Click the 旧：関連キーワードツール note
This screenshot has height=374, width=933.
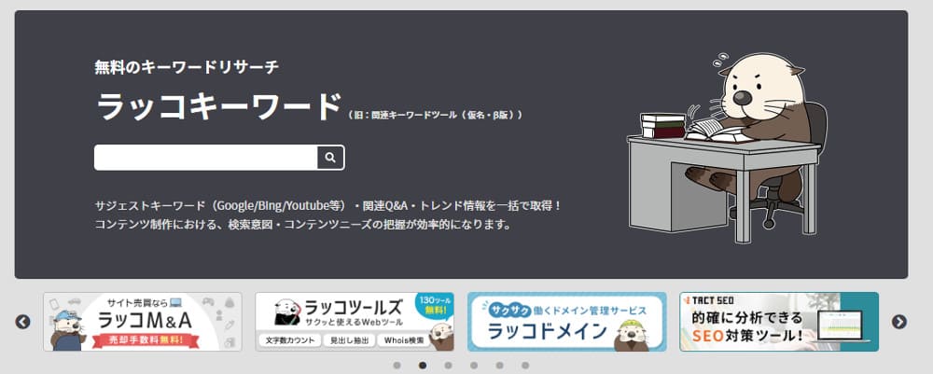[x=436, y=115]
